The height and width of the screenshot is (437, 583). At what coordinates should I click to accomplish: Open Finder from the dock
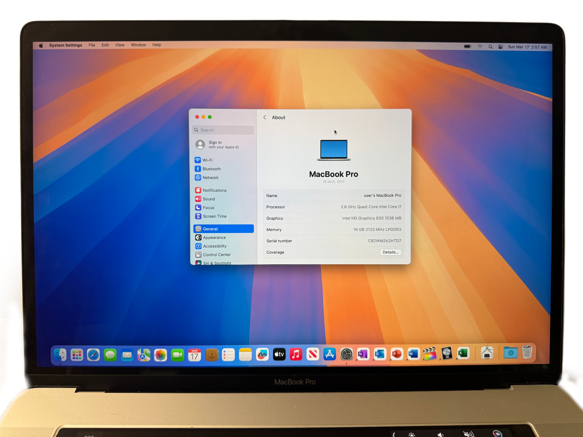tap(60, 355)
